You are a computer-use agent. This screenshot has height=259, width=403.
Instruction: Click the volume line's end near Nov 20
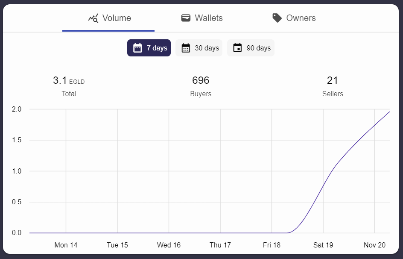click(x=389, y=112)
